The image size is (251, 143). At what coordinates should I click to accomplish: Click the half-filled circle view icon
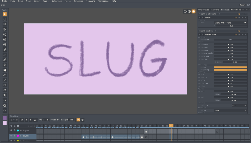pyautogui.click(x=189, y=11)
